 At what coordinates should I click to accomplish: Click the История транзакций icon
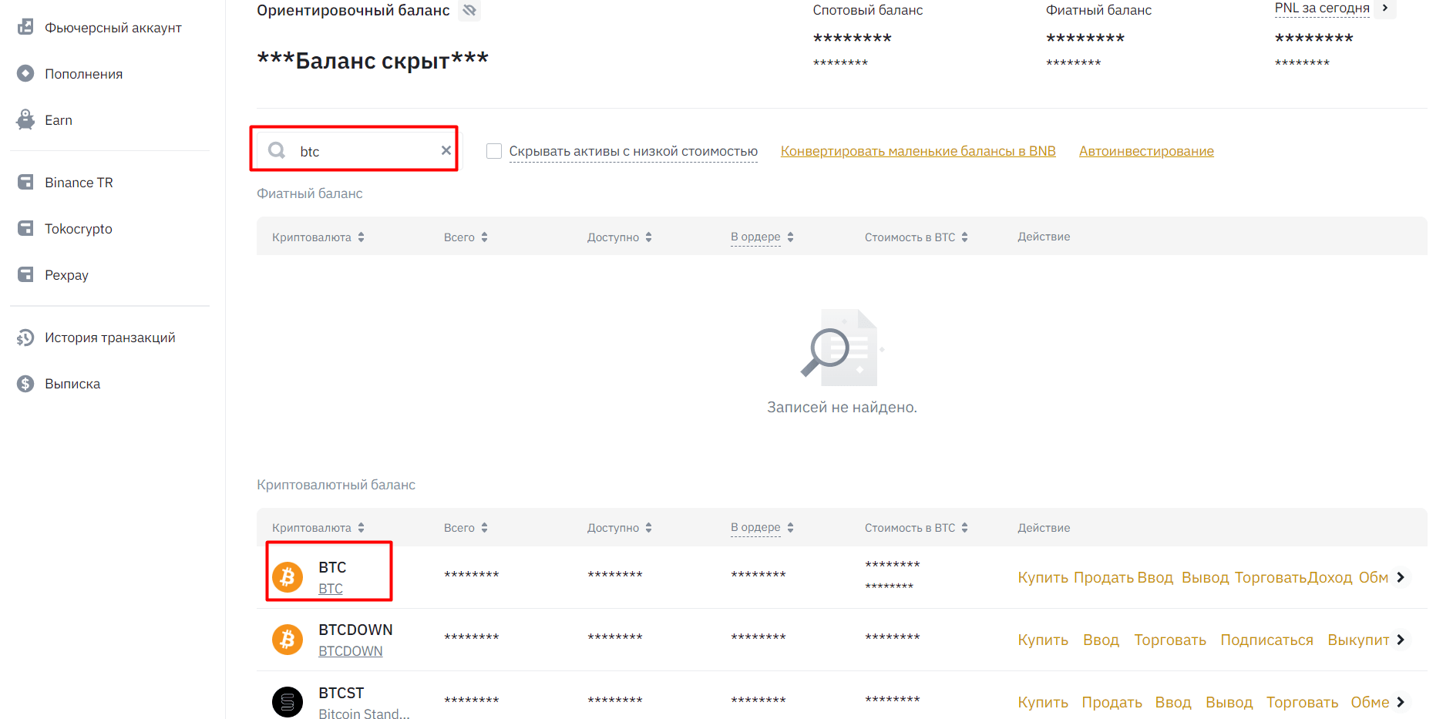[25, 338]
